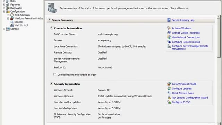Viewport: 222px width, 125px height.
Task: Open Configure Server Manager Remote Management link
Action: [x=190, y=48]
